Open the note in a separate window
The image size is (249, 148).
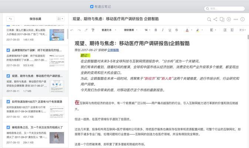(x=222, y=19)
